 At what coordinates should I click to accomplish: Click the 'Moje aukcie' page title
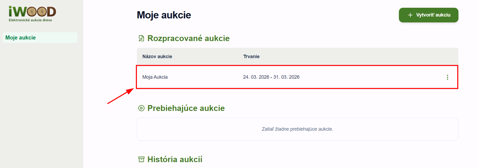tap(164, 15)
